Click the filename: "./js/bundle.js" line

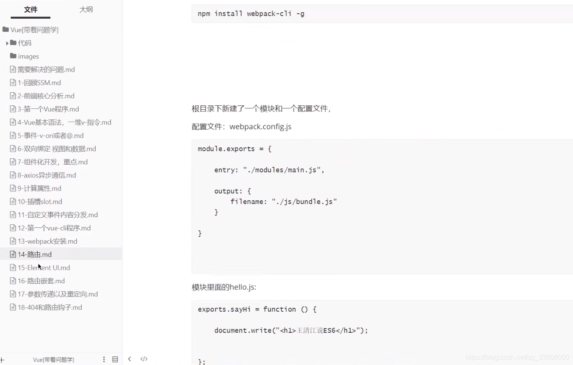(x=284, y=202)
